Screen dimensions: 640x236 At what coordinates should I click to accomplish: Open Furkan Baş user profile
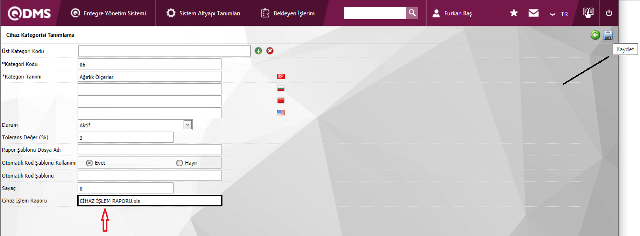tap(452, 13)
